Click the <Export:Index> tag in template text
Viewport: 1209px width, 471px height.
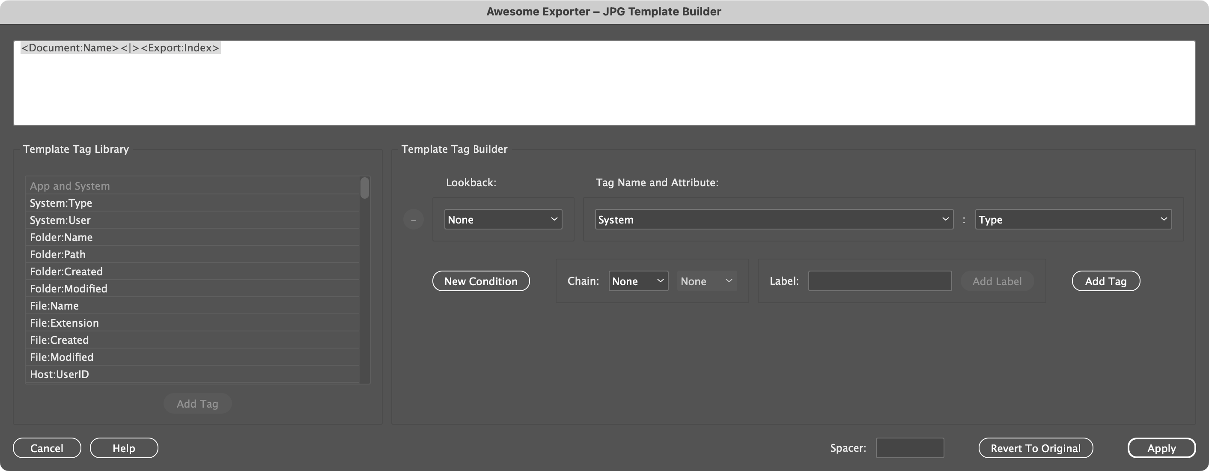[x=180, y=48]
